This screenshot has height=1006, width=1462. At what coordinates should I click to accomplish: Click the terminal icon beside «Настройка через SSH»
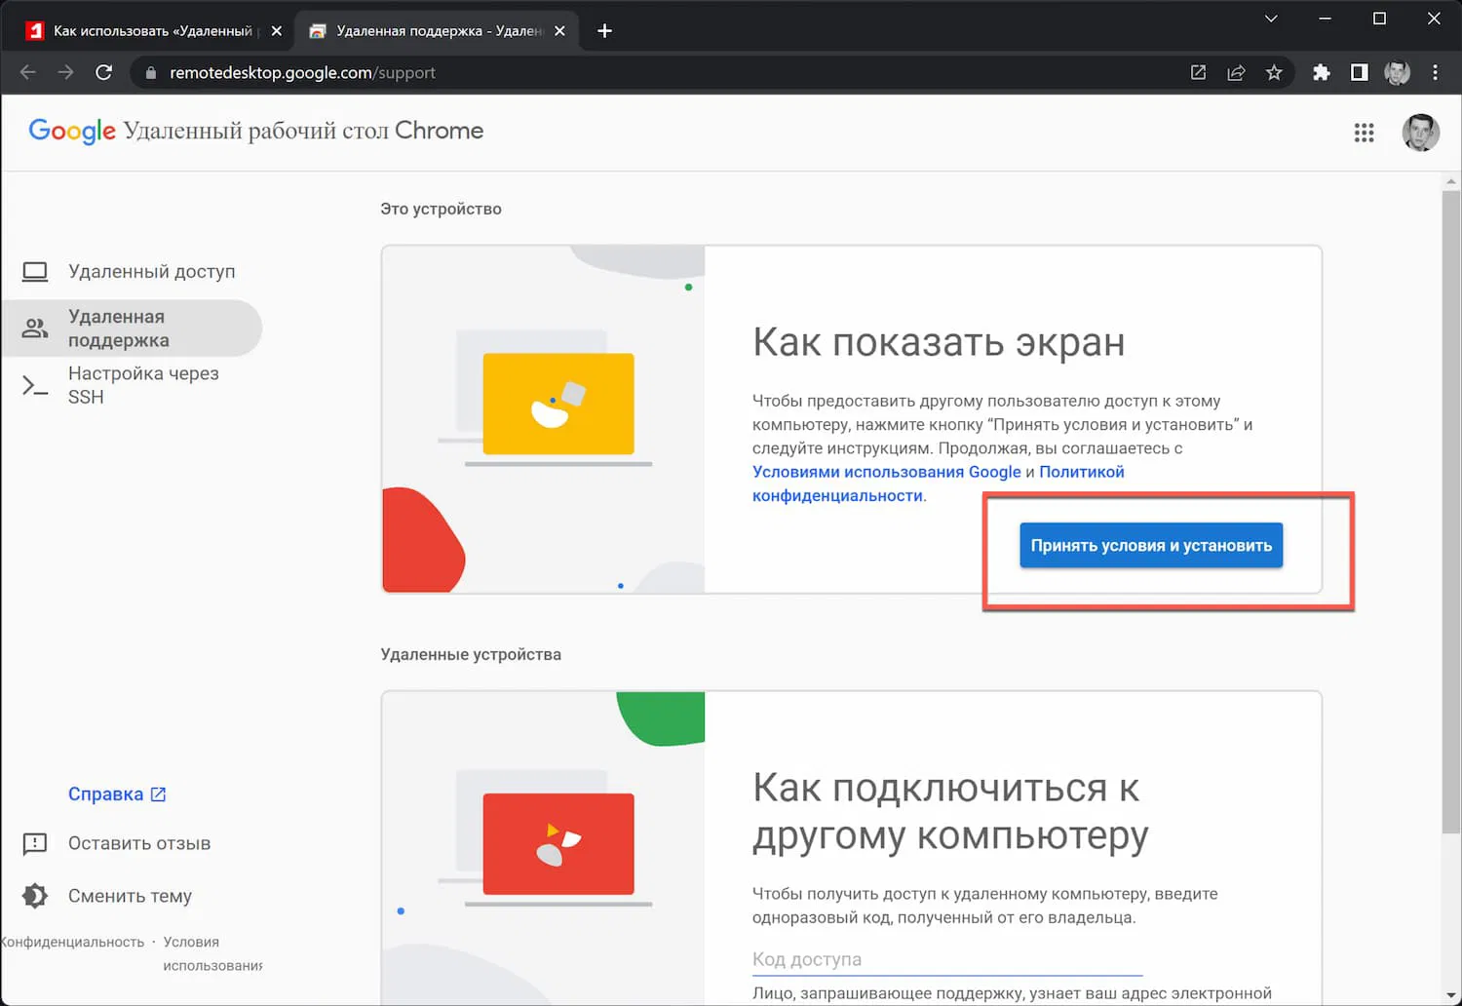35,386
